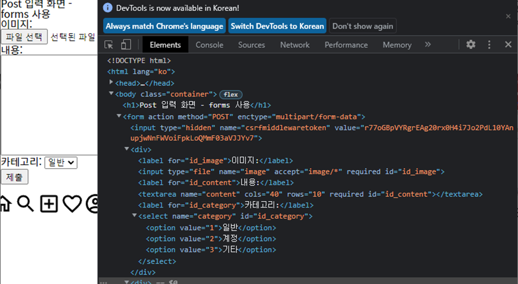Click the Post 입력 화면 page heading
The image size is (518, 284).
tap(36, 8)
